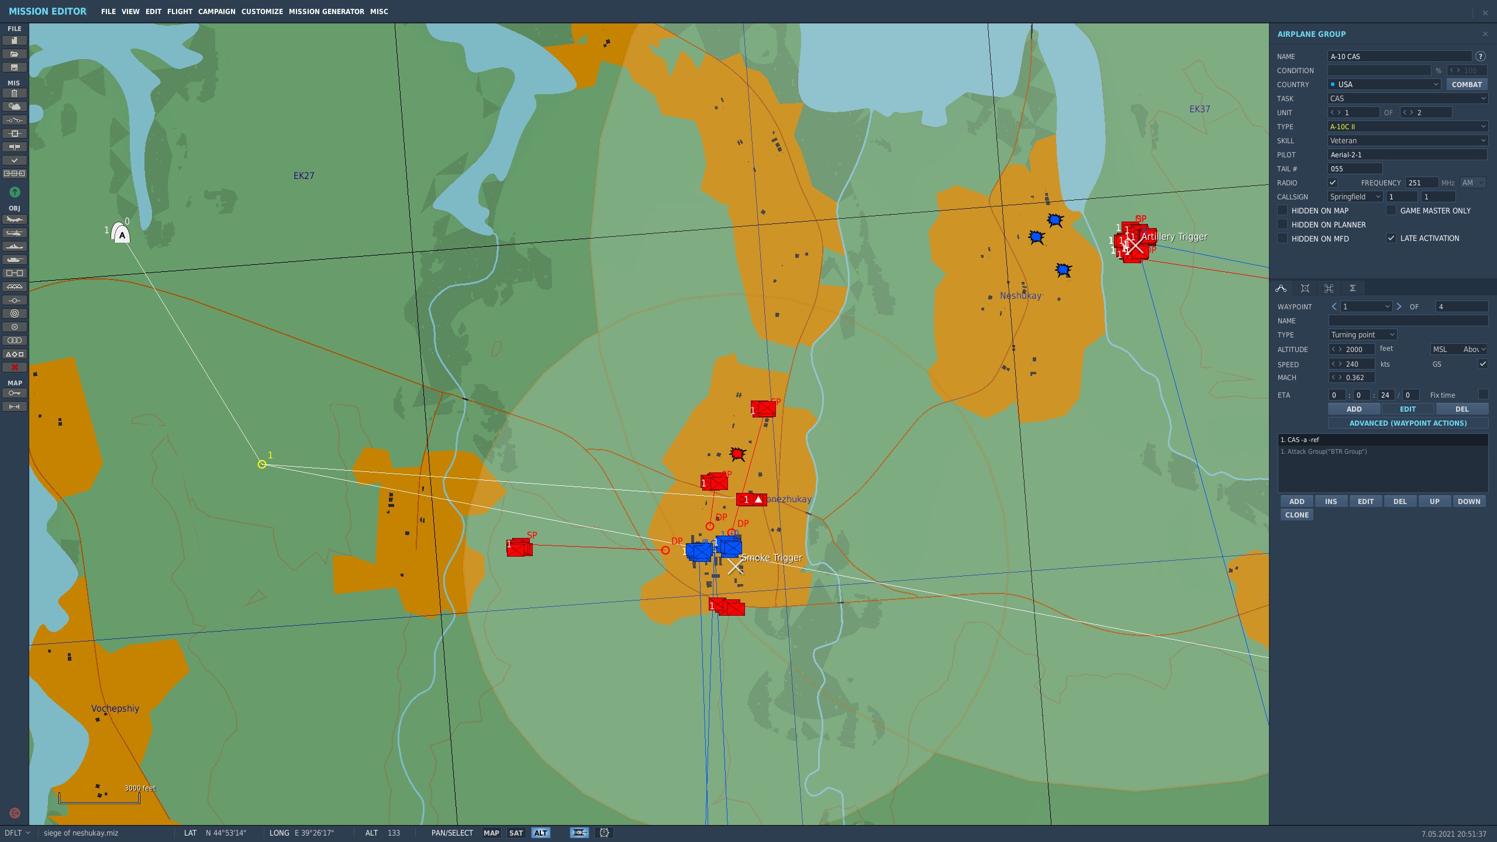This screenshot has width=1497, height=842.
Task: Open the DFLT layout dropdown in status bar
Action: coord(18,833)
